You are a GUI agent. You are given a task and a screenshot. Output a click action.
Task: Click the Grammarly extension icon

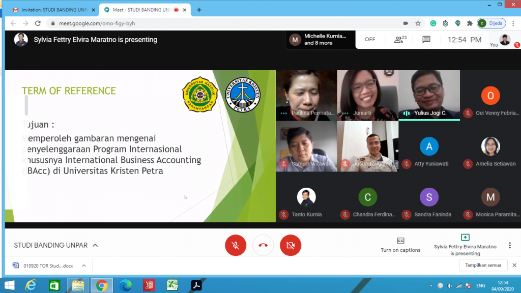click(433, 23)
